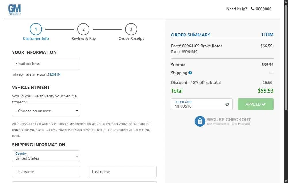Click the Total amount '$59.93'
The width and height of the screenshot is (288, 183).
(266, 91)
